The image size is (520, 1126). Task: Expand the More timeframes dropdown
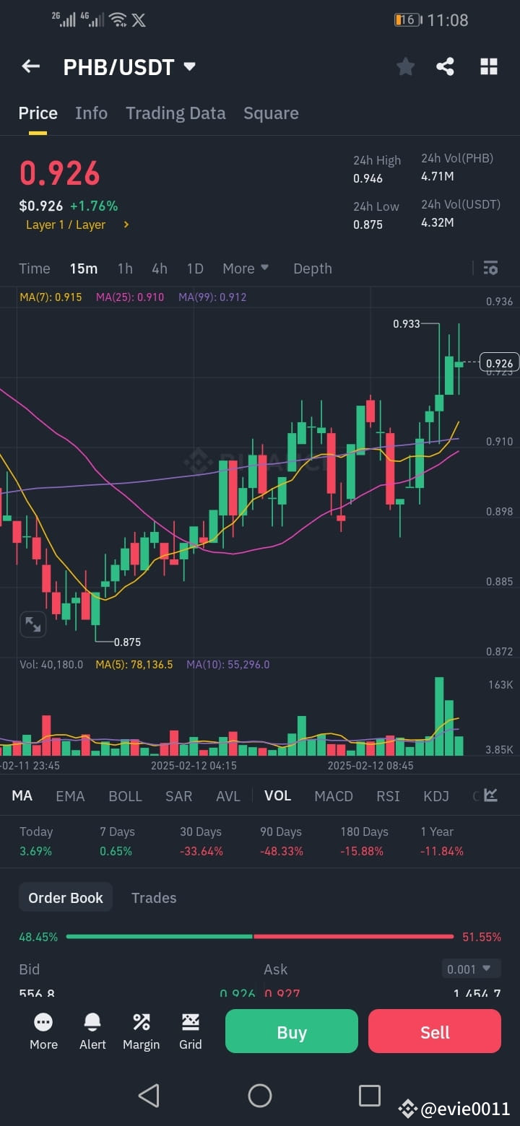tap(246, 268)
